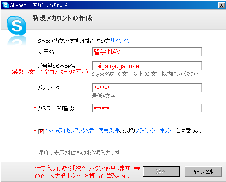Focus the 表示名 input field
226x182 pixels.
(147, 52)
